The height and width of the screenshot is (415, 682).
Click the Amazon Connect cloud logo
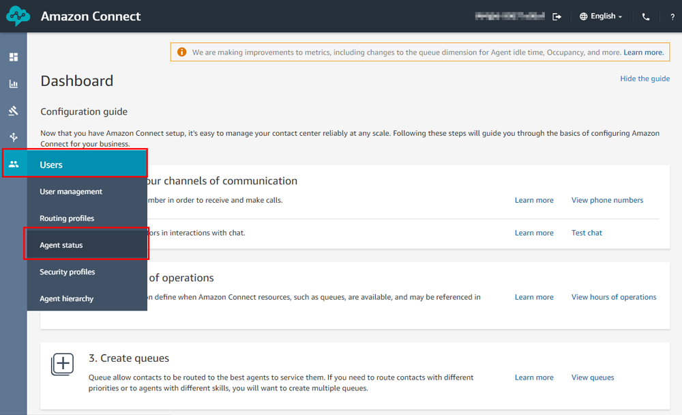pos(18,16)
